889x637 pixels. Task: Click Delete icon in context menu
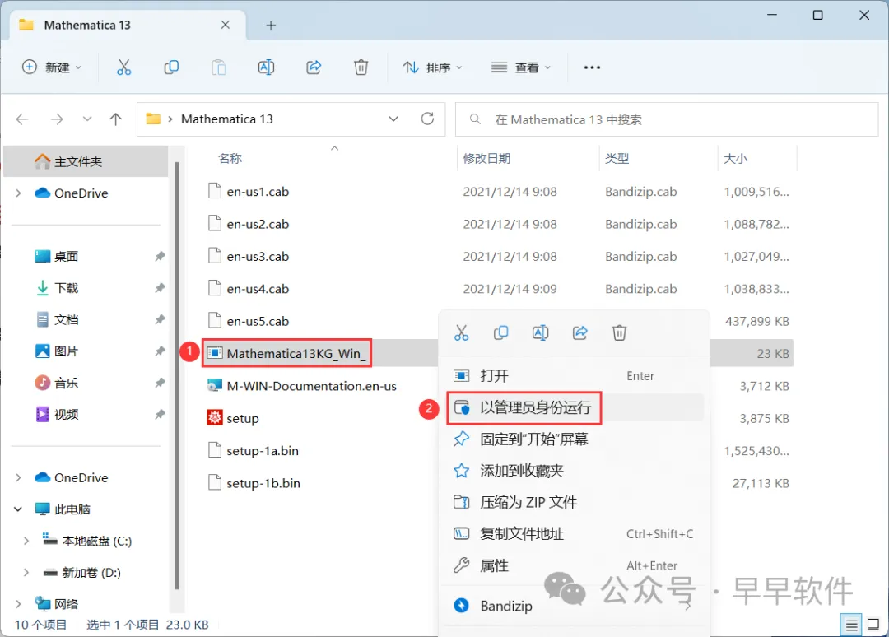pyautogui.click(x=619, y=332)
